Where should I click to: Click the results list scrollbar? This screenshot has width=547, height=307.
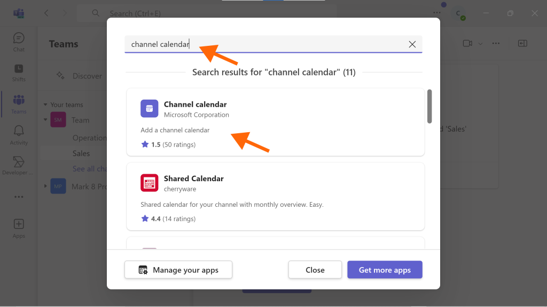[x=429, y=106]
